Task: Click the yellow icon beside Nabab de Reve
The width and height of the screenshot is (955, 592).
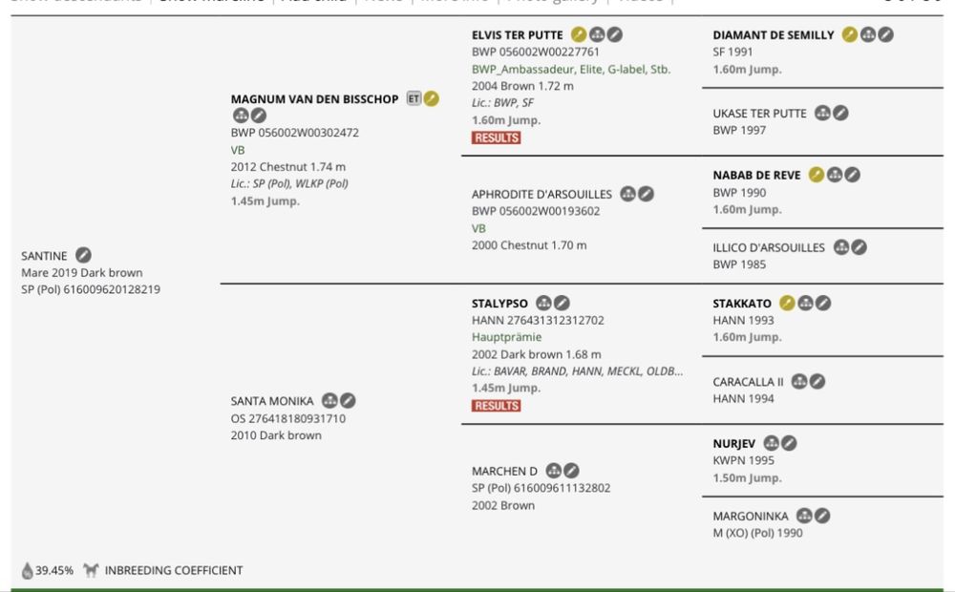Action: click(x=817, y=176)
